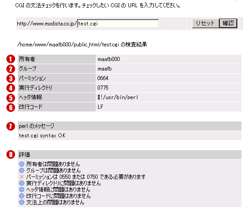This screenshot has width=251, height=212.
Task: Click the red number 4 marker beside 実行ディレクトリ
Action: 11,88
